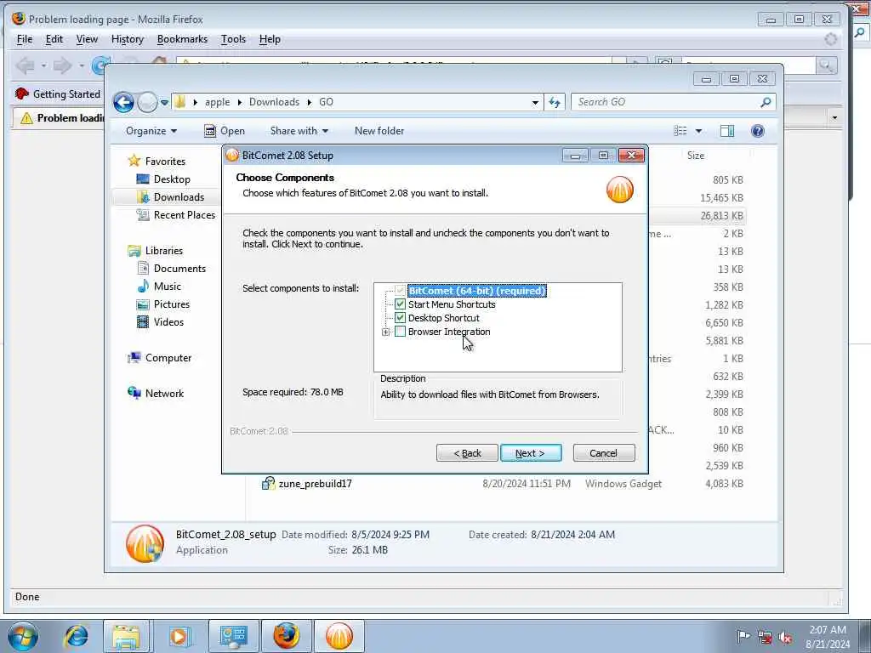The width and height of the screenshot is (871, 653).
Task: Open the Pictures library
Action: click(x=172, y=304)
